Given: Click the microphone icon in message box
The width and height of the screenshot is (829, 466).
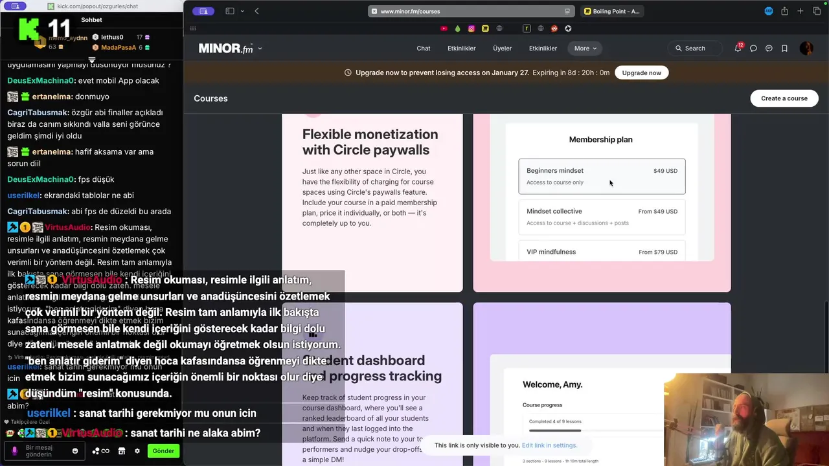Looking at the screenshot, I should 14,450.
